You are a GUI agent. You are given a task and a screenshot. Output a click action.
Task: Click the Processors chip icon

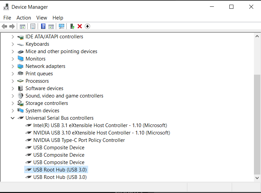coord(21,81)
